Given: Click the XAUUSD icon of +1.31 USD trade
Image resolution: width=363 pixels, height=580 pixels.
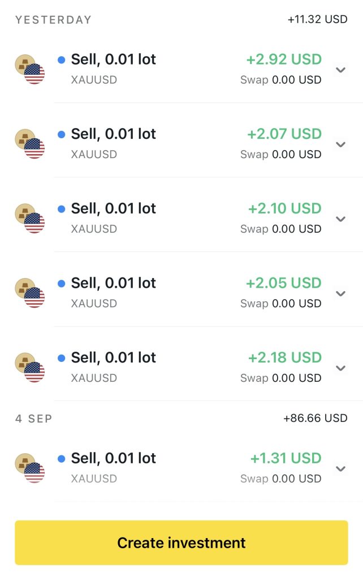Looking at the screenshot, I should [29, 468].
